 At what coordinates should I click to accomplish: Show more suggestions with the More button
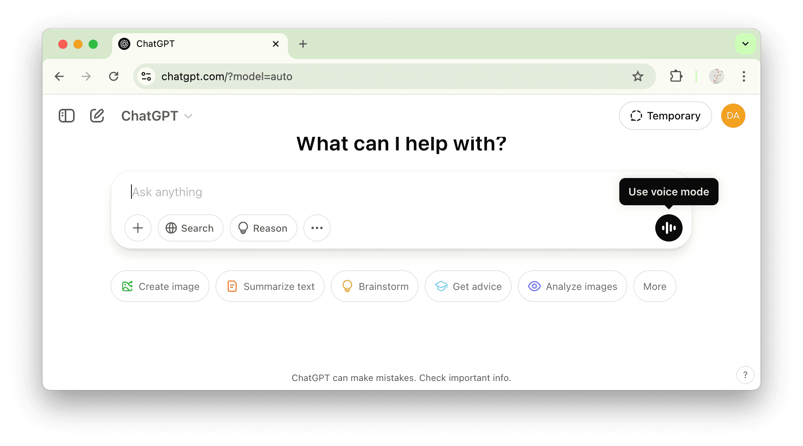point(655,286)
